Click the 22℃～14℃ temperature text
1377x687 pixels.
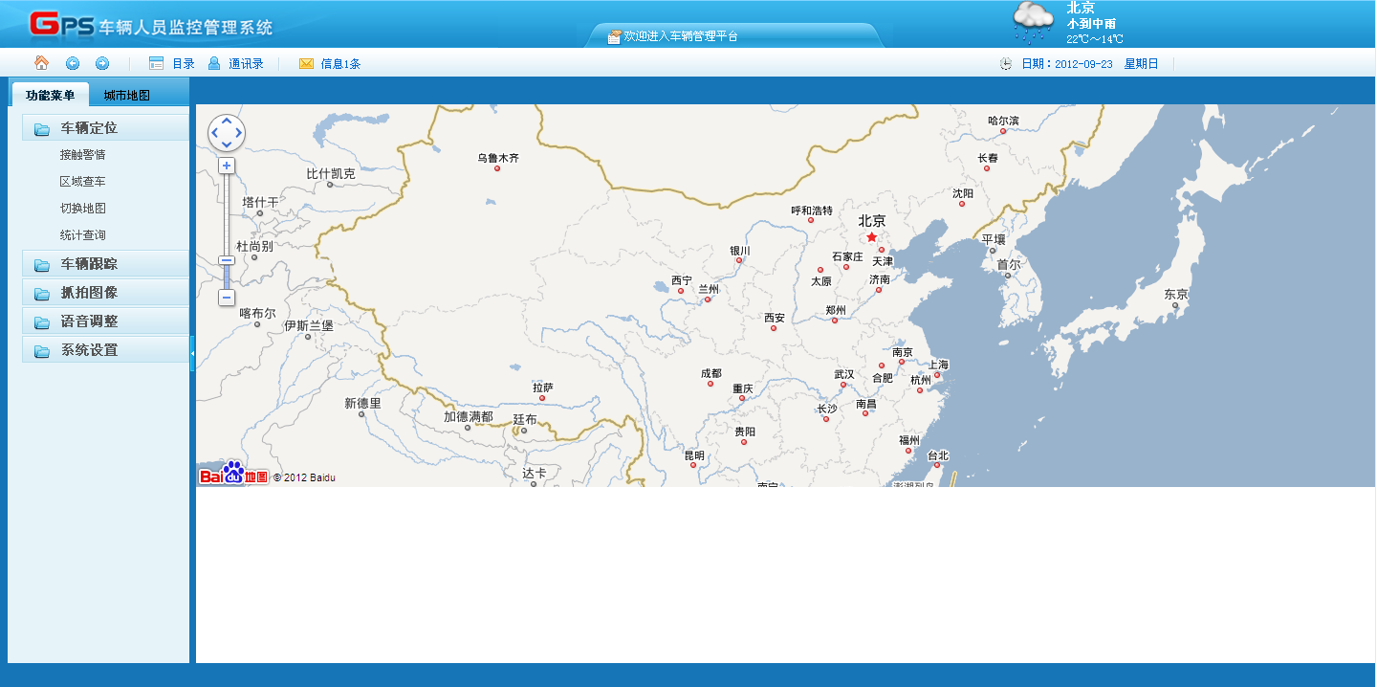coord(1094,39)
